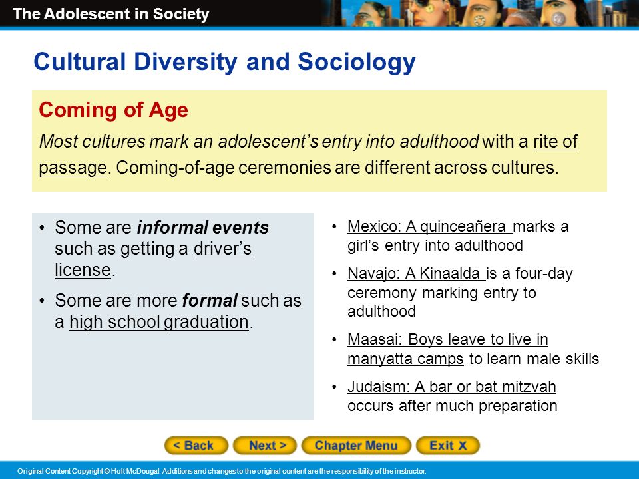Click the 'Cultural Diversity and Sociology' title
The width and height of the screenshot is (639, 479).
tap(224, 63)
